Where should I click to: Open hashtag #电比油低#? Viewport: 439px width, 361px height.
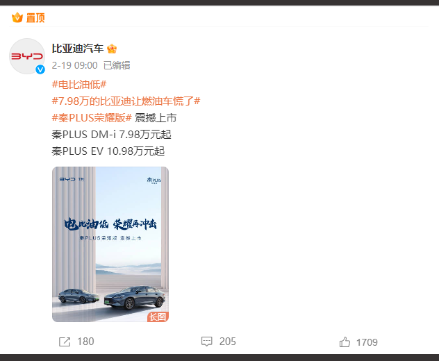click(x=79, y=84)
